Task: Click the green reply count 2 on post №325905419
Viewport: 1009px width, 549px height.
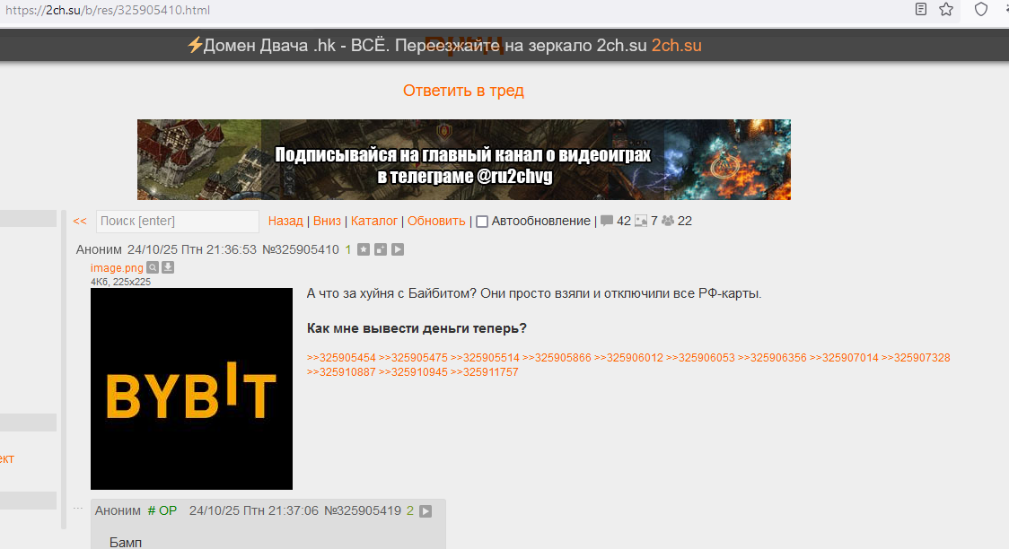Action: click(410, 511)
